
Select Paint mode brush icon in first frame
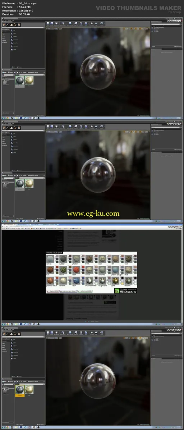[x=8, y=25]
